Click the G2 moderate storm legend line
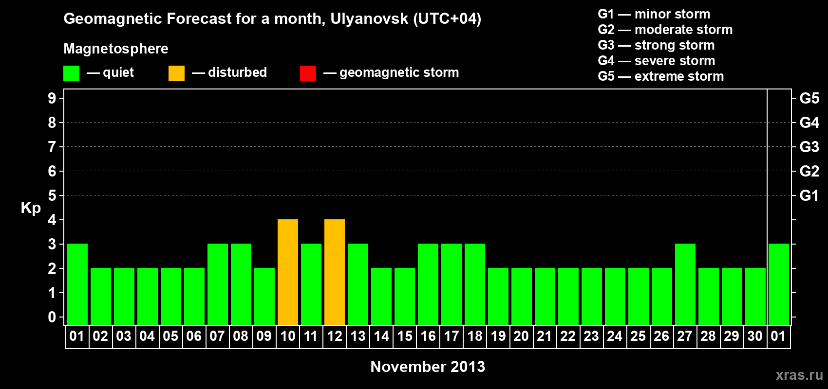Viewport: 828px width, 389px height. (665, 30)
